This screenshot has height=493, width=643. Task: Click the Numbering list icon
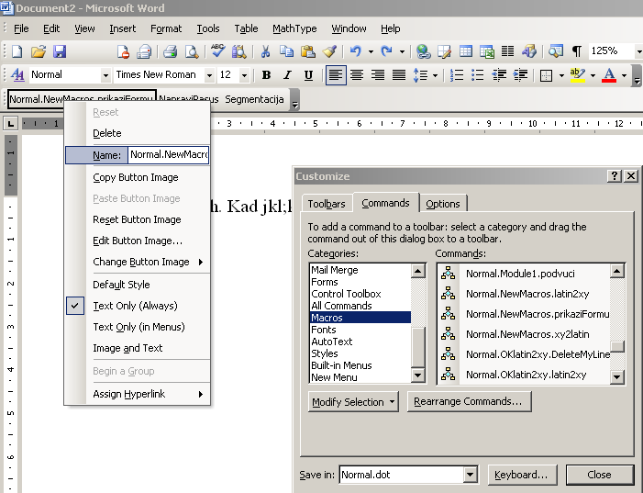457,75
